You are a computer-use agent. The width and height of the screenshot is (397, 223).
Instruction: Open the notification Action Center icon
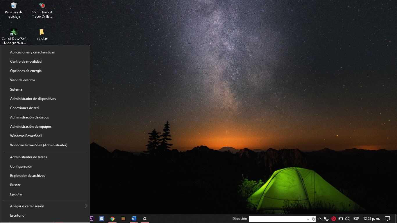pyautogui.click(x=387, y=219)
